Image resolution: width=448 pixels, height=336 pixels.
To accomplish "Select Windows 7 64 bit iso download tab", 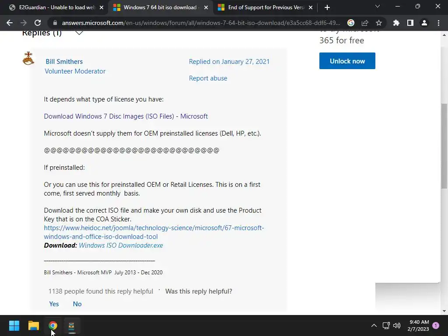I will (160, 7).
